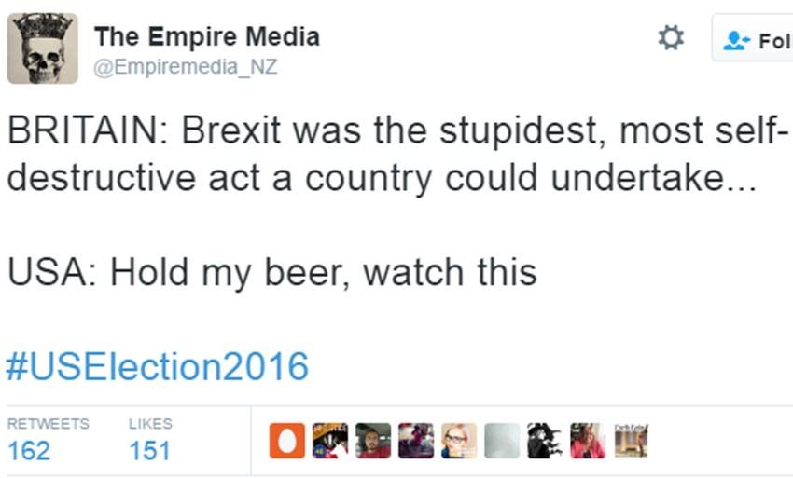
Task: Click the Follow button
Action: [x=754, y=39]
